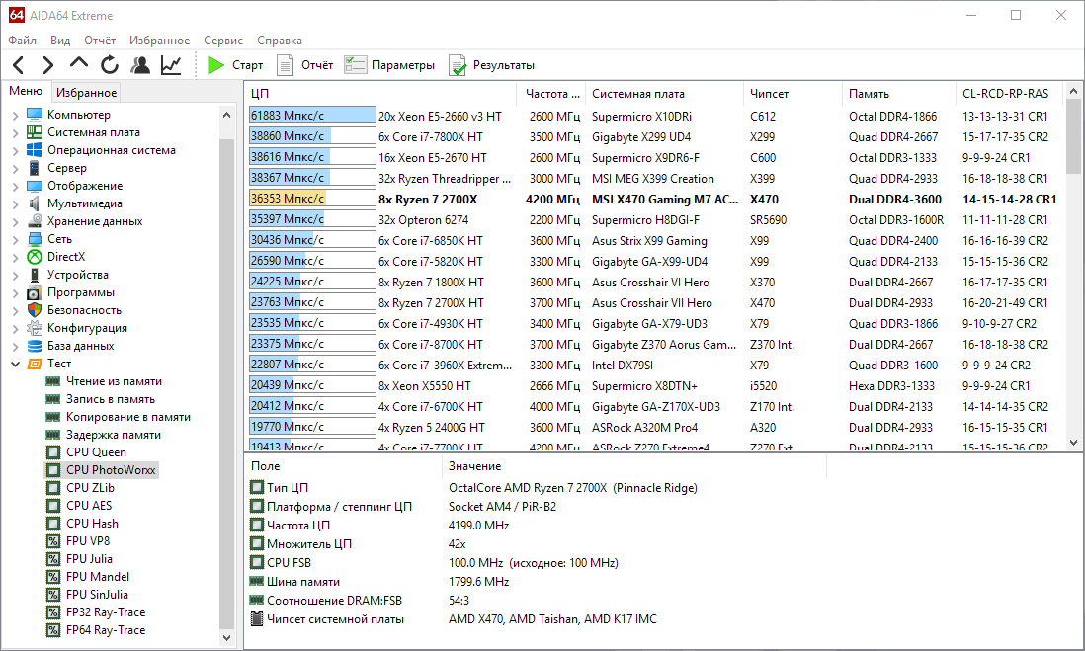Select the FP64 Ray-Trace benchmark
This screenshot has height=651, width=1085.
[x=106, y=630]
